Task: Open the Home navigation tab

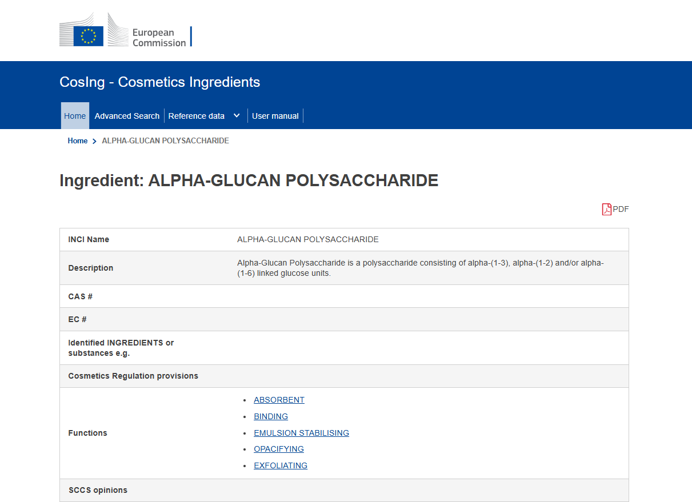Action: (75, 116)
